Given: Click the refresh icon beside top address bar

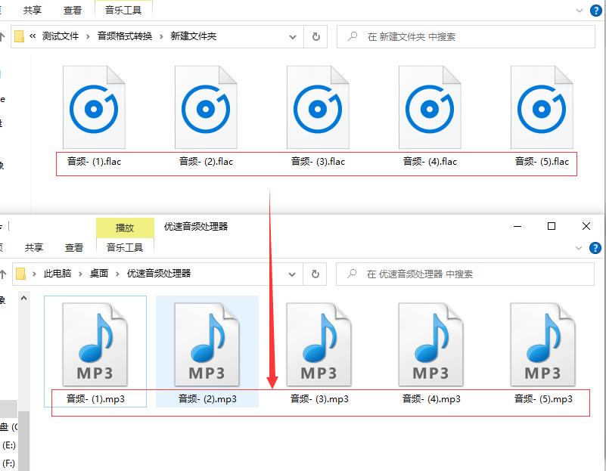Looking at the screenshot, I should point(315,36).
